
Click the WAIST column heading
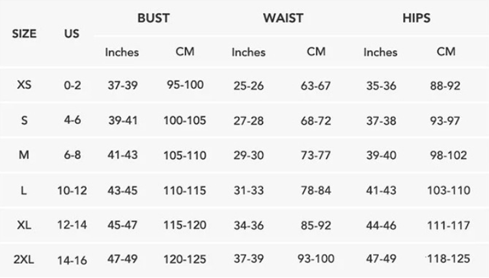(283, 18)
